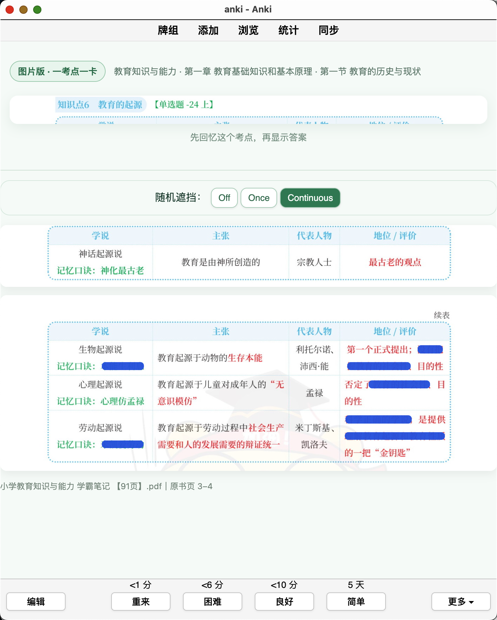Click the 心理起源说 cell
The width and height of the screenshot is (497, 620).
(x=100, y=385)
